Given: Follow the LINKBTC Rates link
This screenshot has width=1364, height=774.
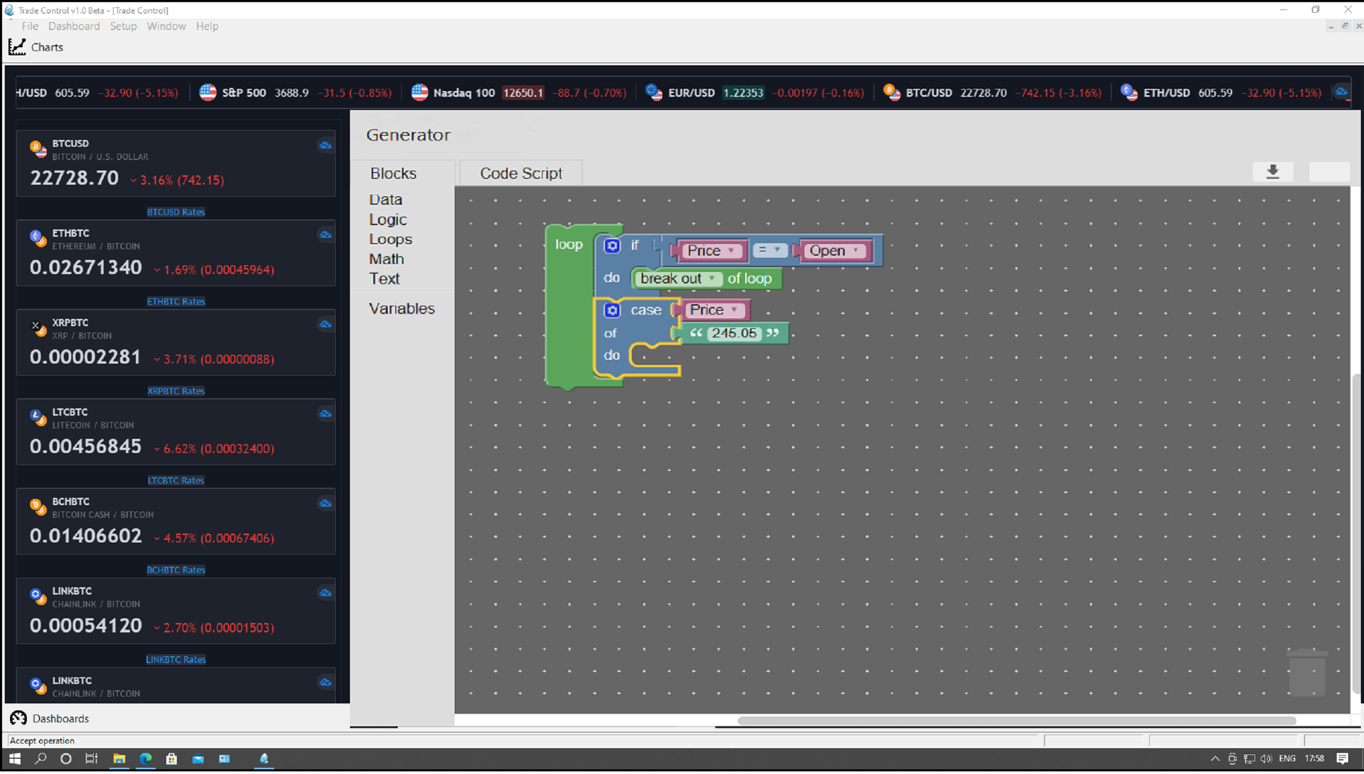Looking at the screenshot, I should click(x=176, y=660).
